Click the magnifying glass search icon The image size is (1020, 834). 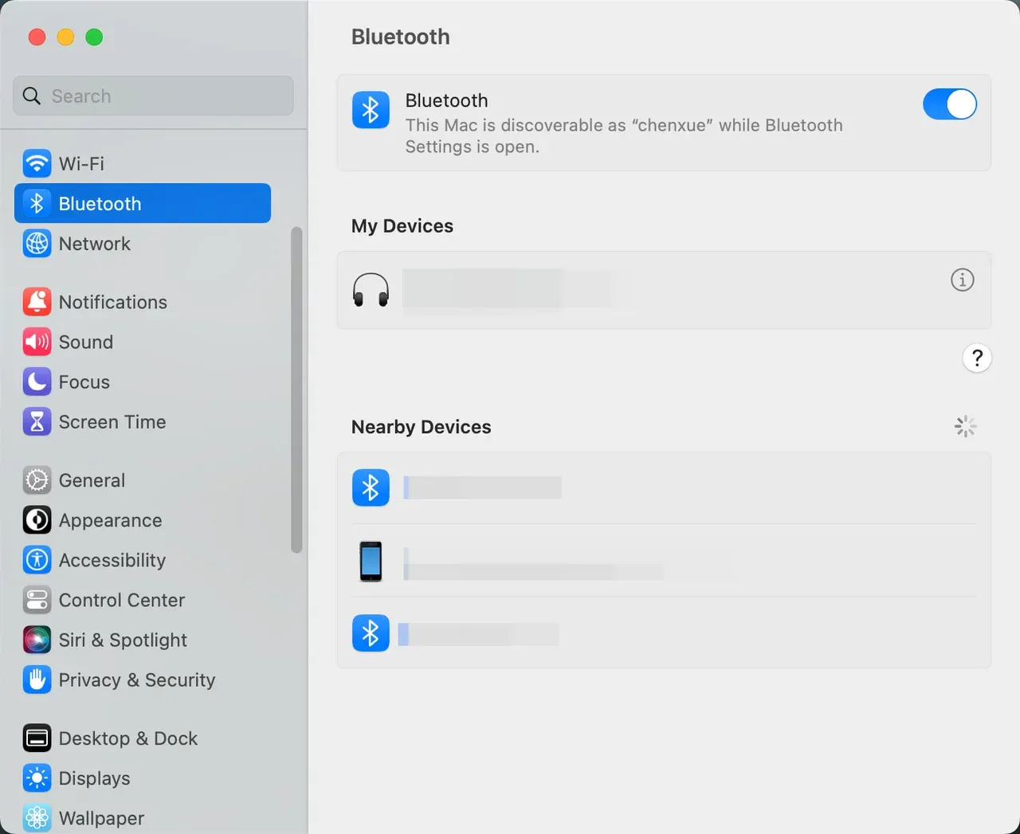(x=32, y=96)
